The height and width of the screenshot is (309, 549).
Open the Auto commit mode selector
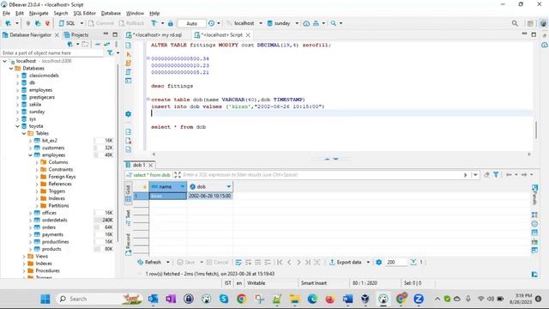tap(192, 23)
